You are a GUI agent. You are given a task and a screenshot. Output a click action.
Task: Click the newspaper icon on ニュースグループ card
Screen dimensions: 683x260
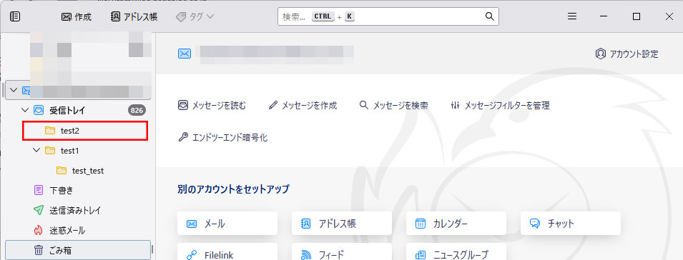421,254
